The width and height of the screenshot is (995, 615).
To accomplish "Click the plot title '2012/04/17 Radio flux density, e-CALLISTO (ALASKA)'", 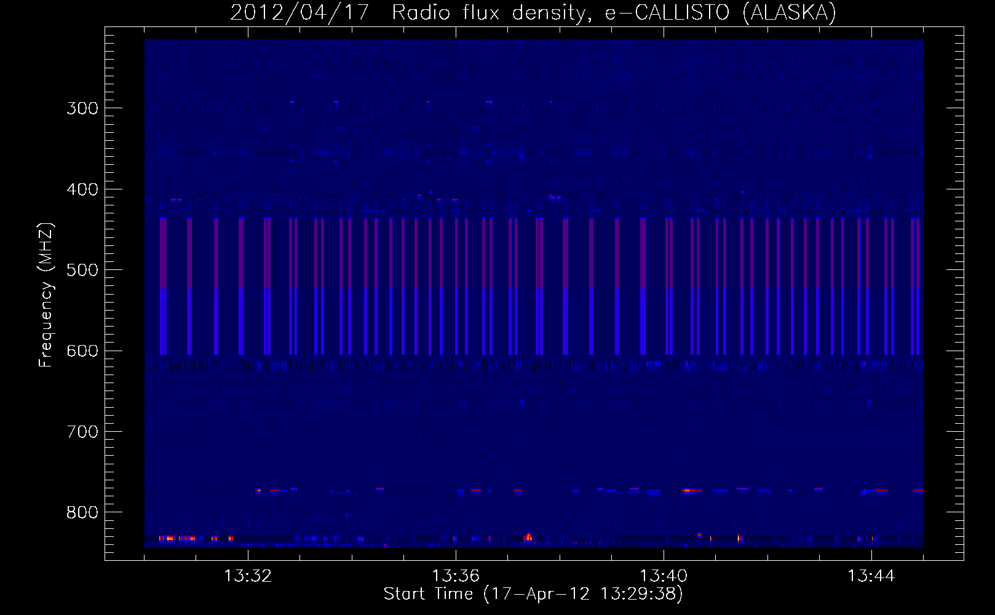I will [533, 12].
